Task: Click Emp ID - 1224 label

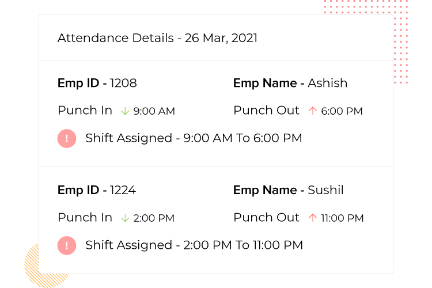Action: [x=97, y=190]
